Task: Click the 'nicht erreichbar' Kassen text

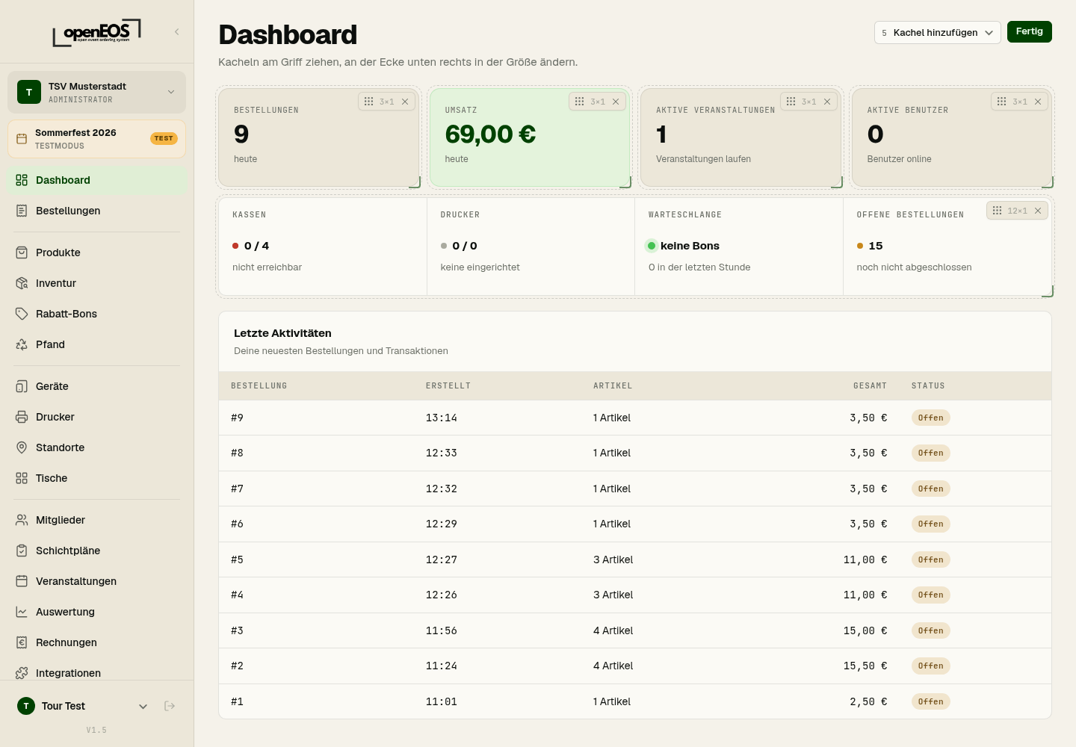Action: pos(267,267)
